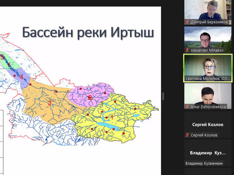Click muted mic icon by Ainur Dzhorobekova
The width and height of the screenshot is (234, 175).
coord(187,107)
